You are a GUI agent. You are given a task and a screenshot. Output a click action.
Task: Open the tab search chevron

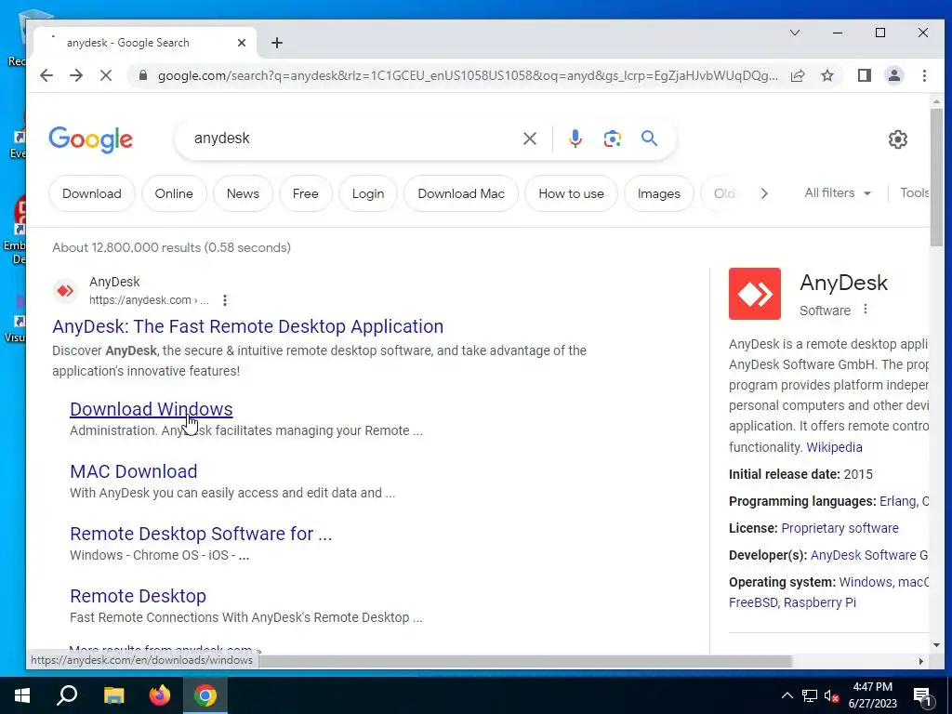click(795, 33)
